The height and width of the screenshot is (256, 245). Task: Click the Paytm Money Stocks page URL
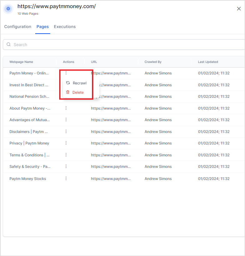[x=111, y=179]
